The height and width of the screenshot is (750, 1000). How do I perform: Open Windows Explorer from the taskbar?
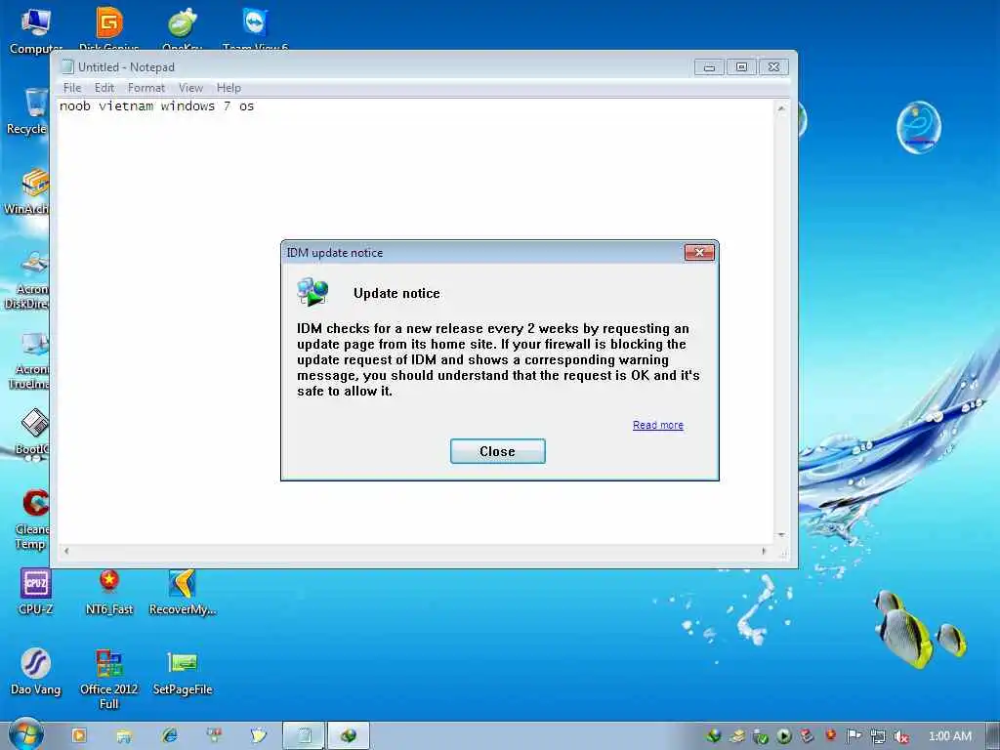[x=124, y=735]
